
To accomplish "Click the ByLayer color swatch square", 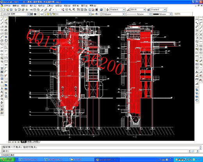I will point(103,14).
